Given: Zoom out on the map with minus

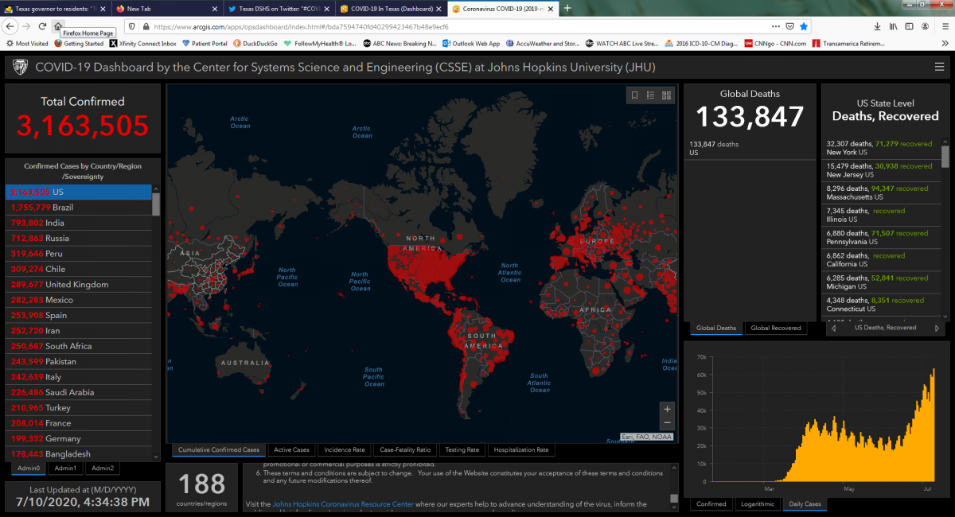Looking at the screenshot, I should click(x=667, y=423).
